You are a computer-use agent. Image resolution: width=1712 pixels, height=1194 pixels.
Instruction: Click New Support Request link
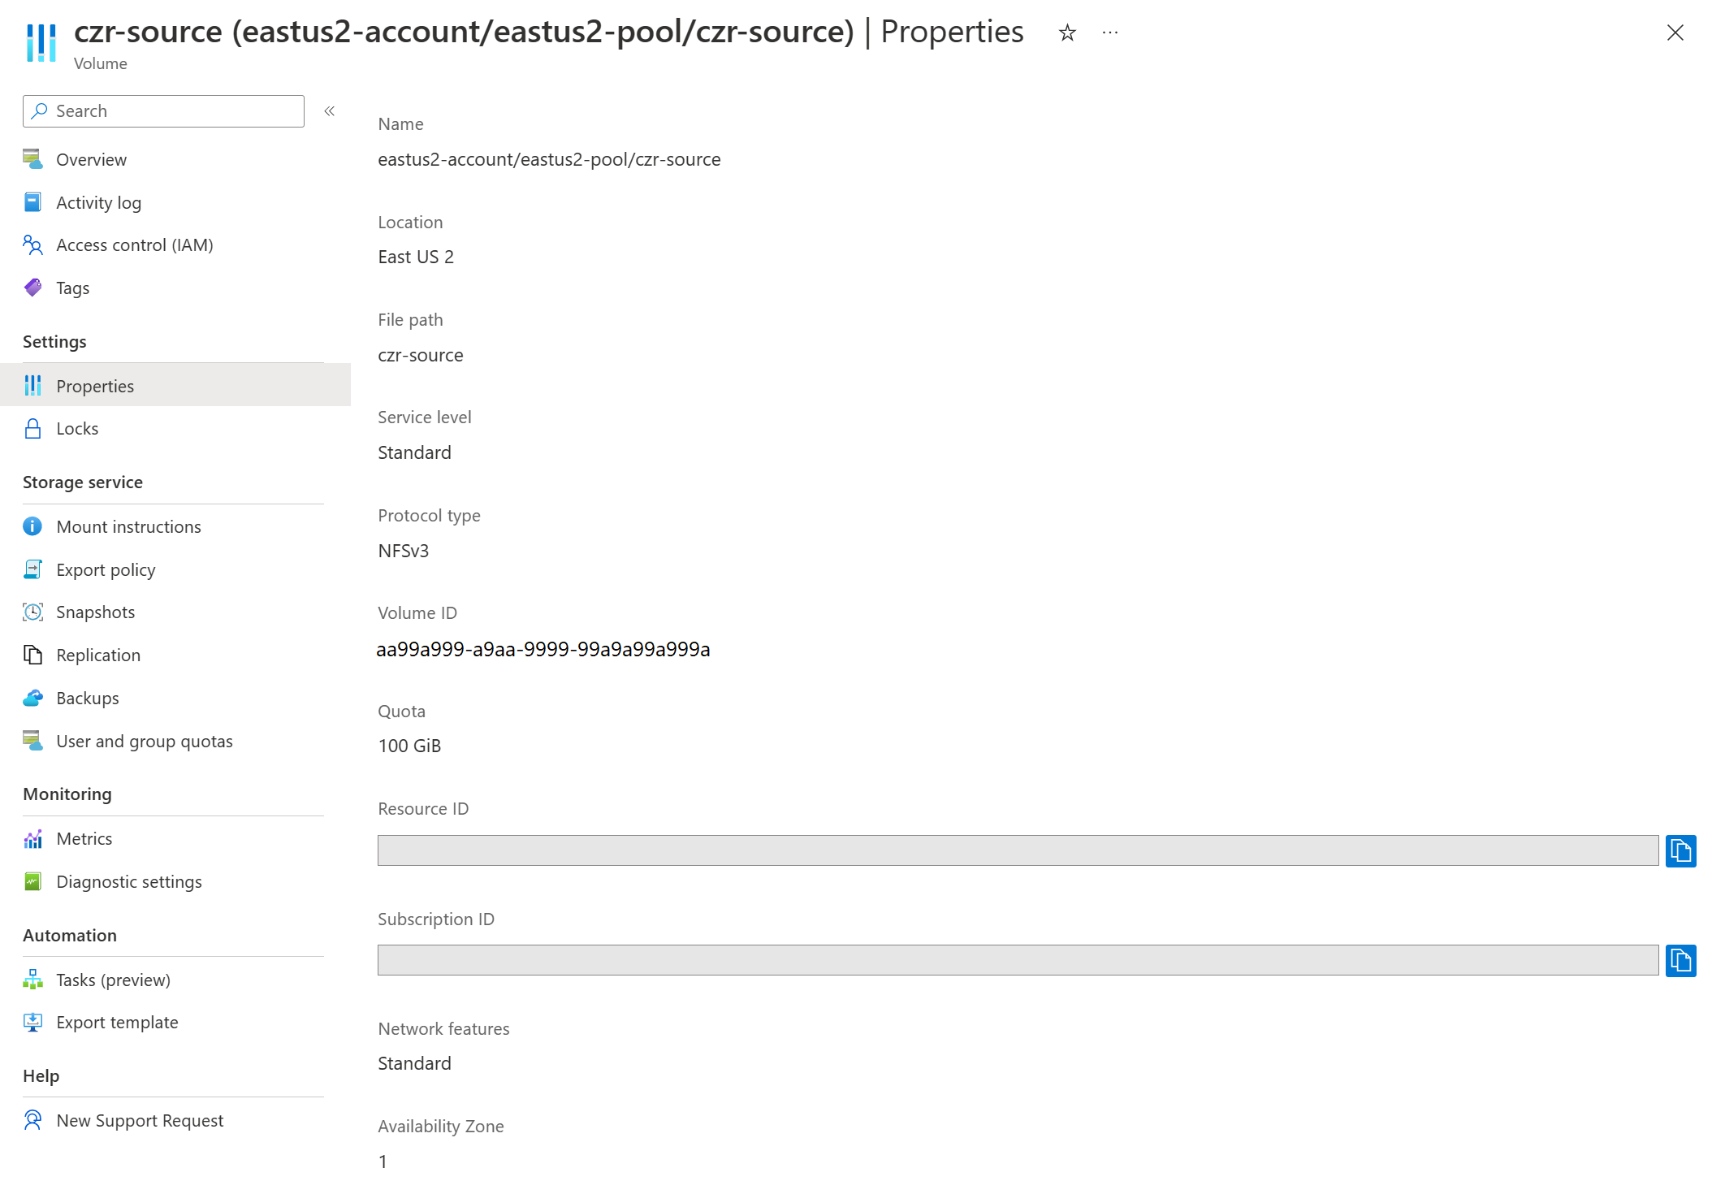coord(140,1121)
